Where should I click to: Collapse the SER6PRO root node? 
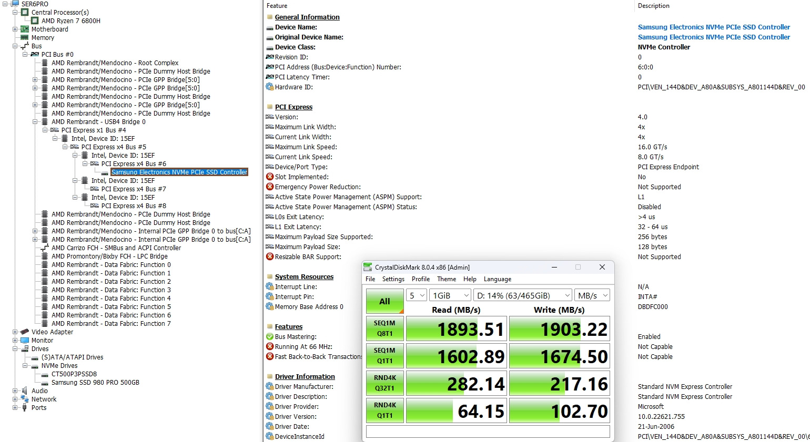[5, 4]
